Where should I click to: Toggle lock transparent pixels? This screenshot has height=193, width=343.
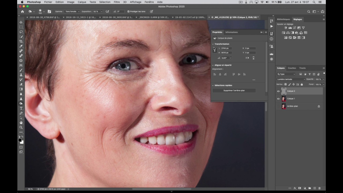(285, 84)
